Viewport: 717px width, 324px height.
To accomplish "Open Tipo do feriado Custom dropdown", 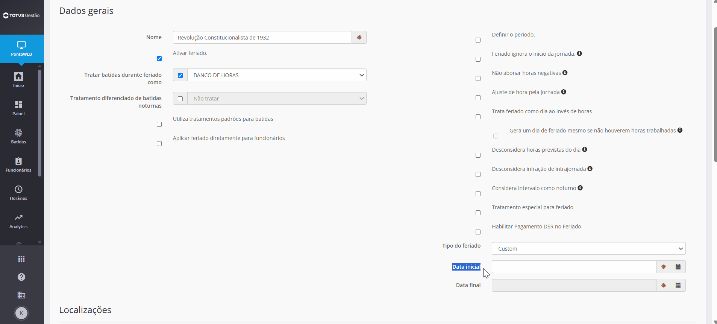I will [x=588, y=248].
